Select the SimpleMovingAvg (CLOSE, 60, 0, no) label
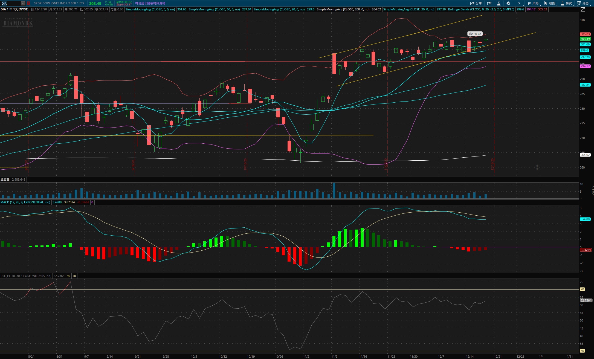This screenshot has height=359, width=594. coord(214,9)
